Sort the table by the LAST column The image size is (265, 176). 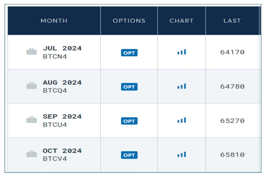coord(232,21)
